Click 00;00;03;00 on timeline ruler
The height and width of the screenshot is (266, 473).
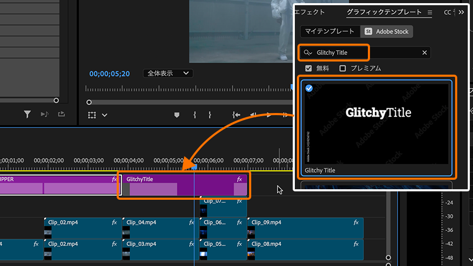pyautogui.click(x=88, y=160)
